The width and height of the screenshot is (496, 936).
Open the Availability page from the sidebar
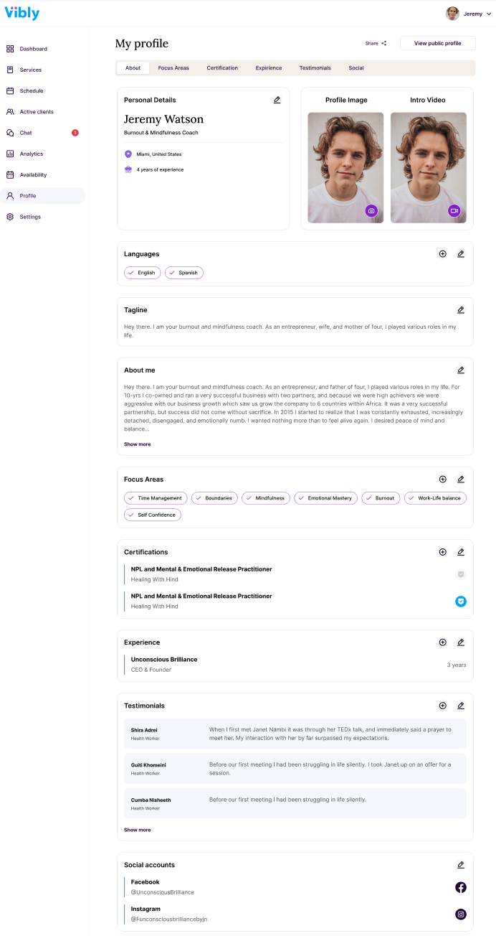[x=33, y=174]
